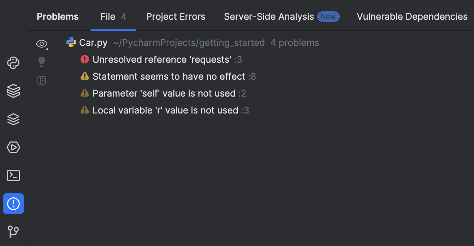Select the Unresolved reference 'requests' error
The width and height of the screenshot is (474, 246).
[x=162, y=60]
